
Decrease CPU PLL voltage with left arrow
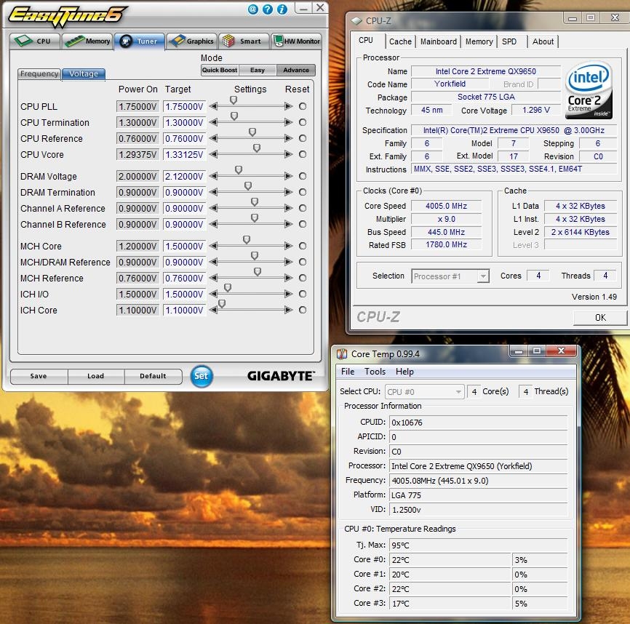(213, 106)
